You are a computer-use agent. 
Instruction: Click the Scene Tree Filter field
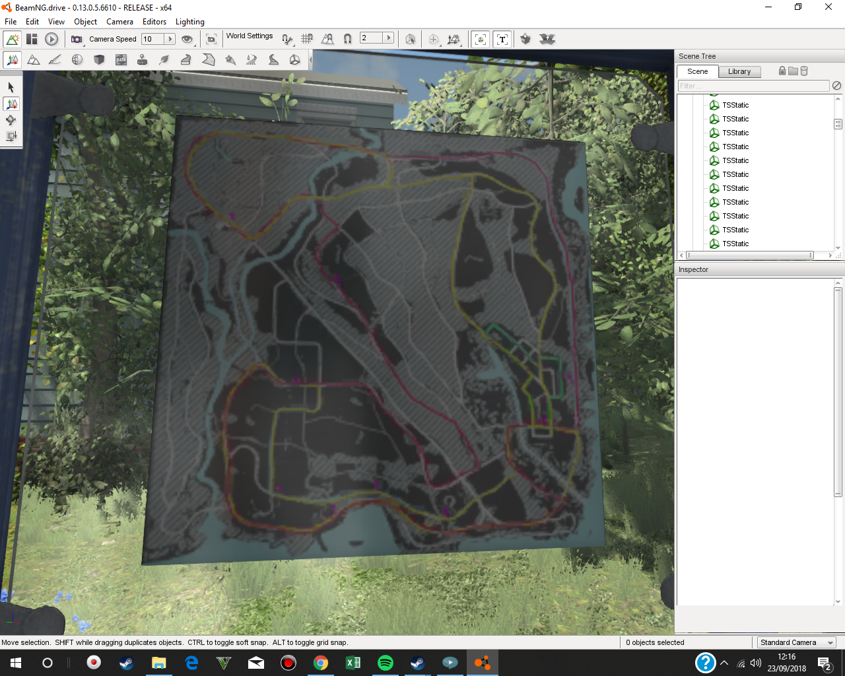(x=753, y=86)
